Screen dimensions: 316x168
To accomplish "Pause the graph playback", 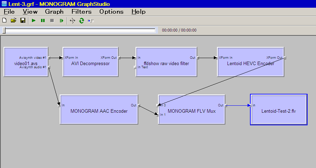I will tap(43, 21).
